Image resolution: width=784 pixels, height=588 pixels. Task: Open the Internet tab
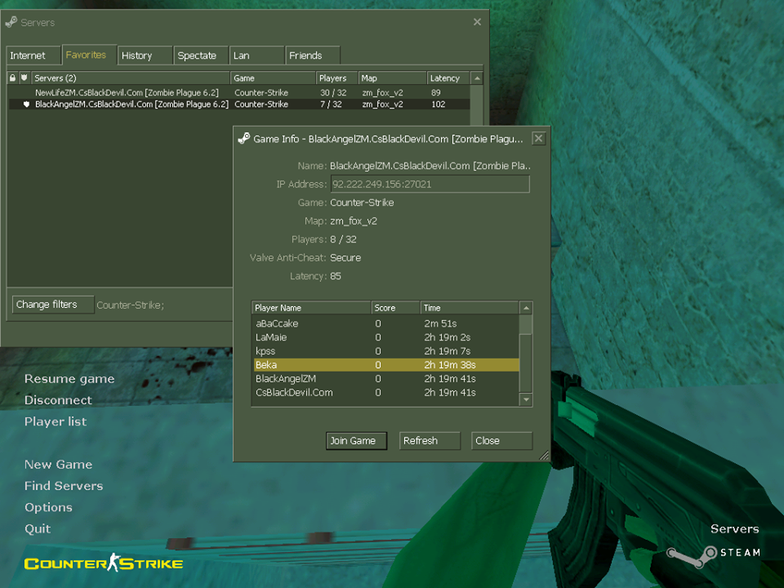[x=33, y=56]
